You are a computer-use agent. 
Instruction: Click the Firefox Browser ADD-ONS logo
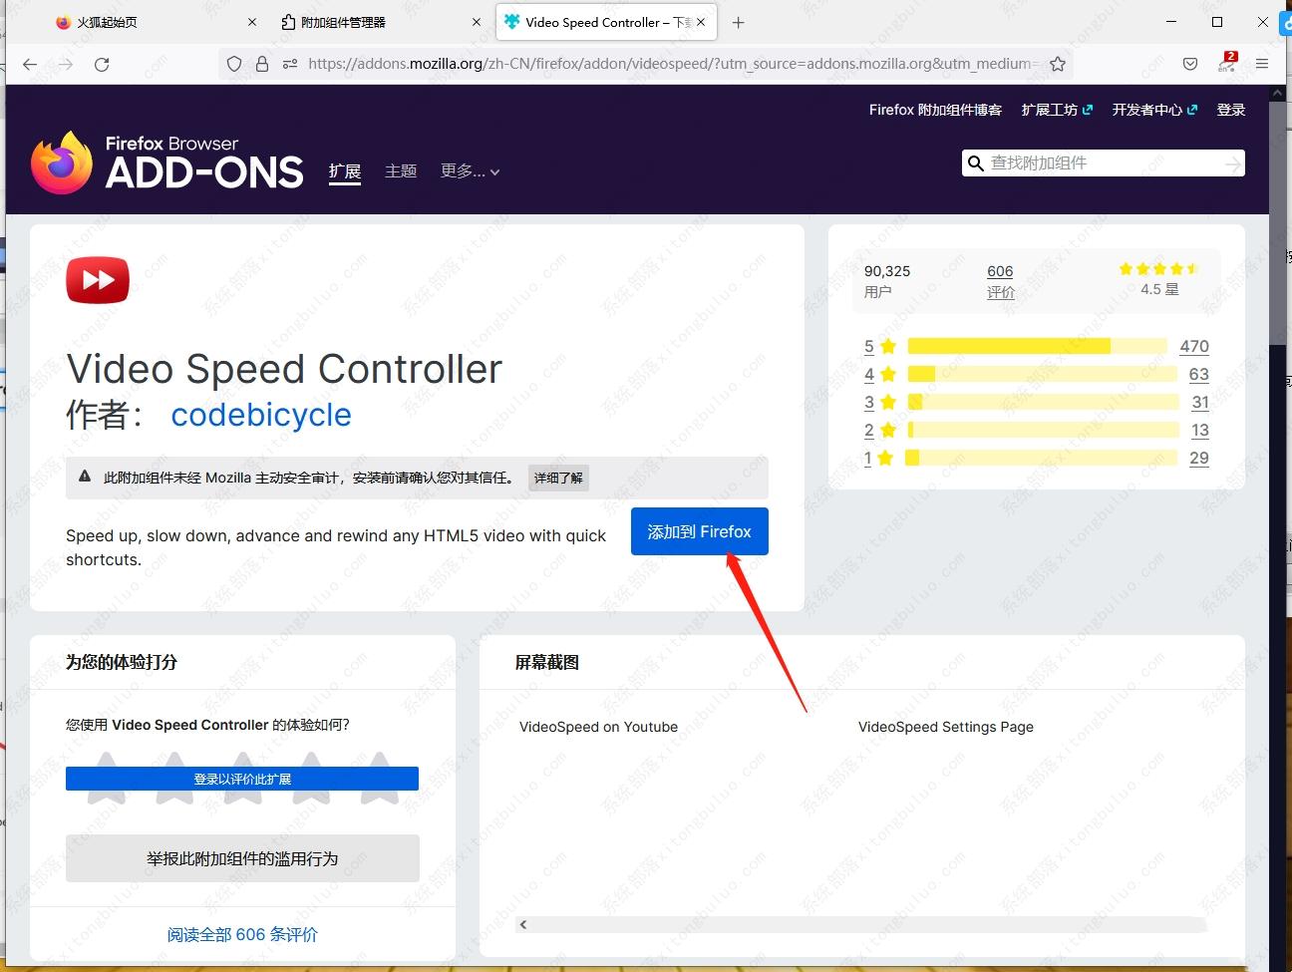(167, 162)
